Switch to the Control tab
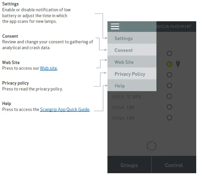 (x=174, y=165)
